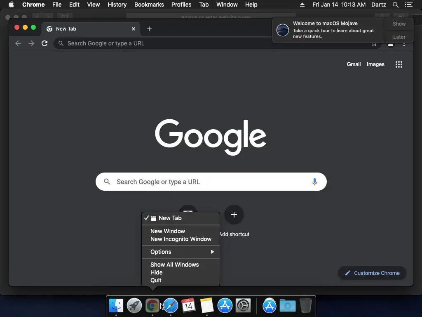Viewport: 422px width, 317px height.
Task: Open System Preferences gear in Dock
Action: 243,305
